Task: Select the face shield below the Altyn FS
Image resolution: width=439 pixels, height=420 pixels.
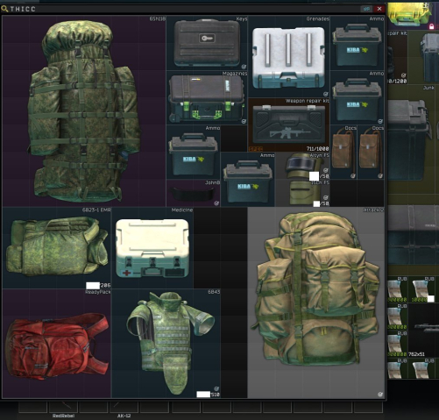Action: [x=302, y=193]
